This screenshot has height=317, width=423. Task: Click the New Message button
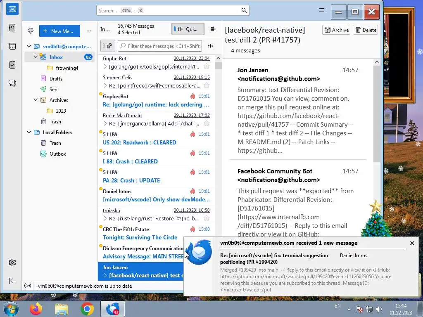59,31
